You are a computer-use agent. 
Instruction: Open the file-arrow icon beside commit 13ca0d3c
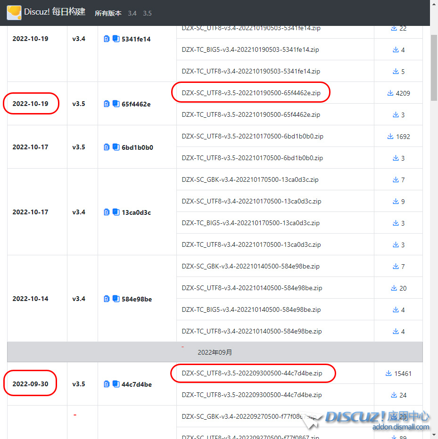point(107,212)
